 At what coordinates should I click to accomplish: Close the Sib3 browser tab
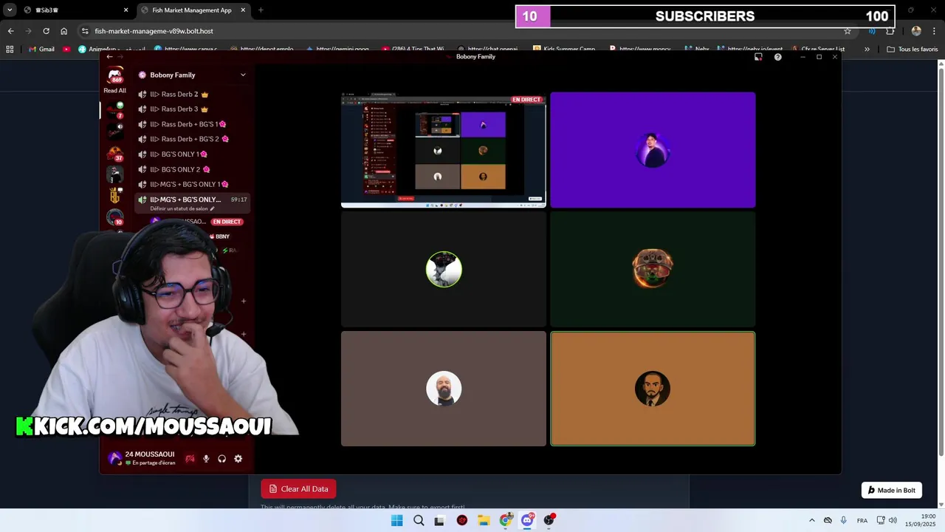pos(126,10)
